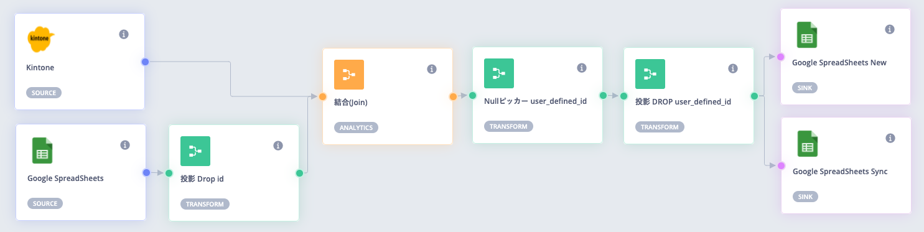Viewport: 924px width, 232px height.
Task: Click Google SpreadSheets Sync sheet icon
Action: click(808, 144)
